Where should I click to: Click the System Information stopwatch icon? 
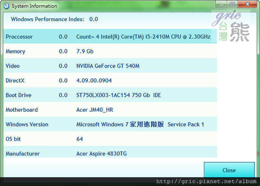(x=6, y=6)
